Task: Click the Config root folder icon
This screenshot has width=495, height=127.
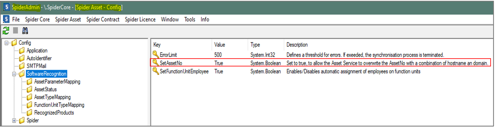Action: coord(14,43)
